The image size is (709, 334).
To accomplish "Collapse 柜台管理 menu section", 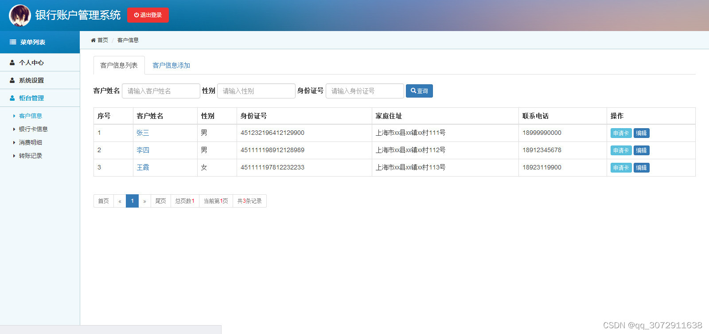I will [40, 98].
